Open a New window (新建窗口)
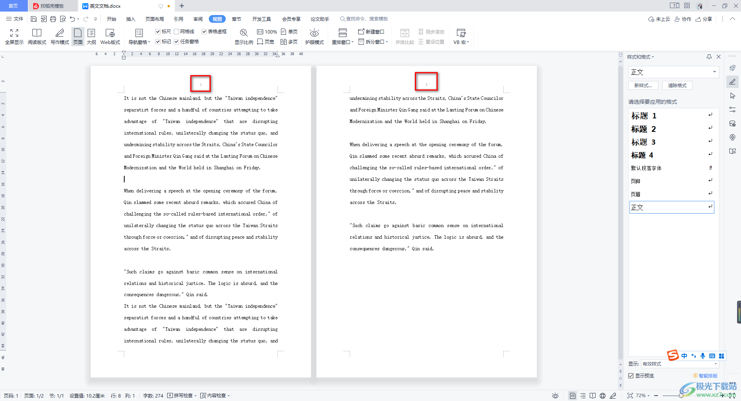 pos(371,32)
